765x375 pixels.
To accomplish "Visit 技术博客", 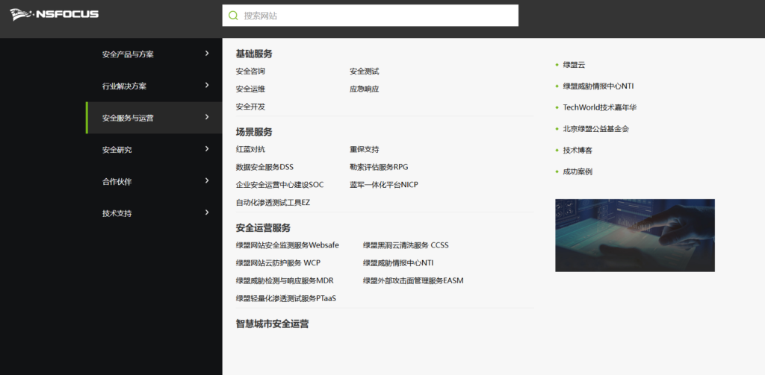I will pyautogui.click(x=577, y=150).
